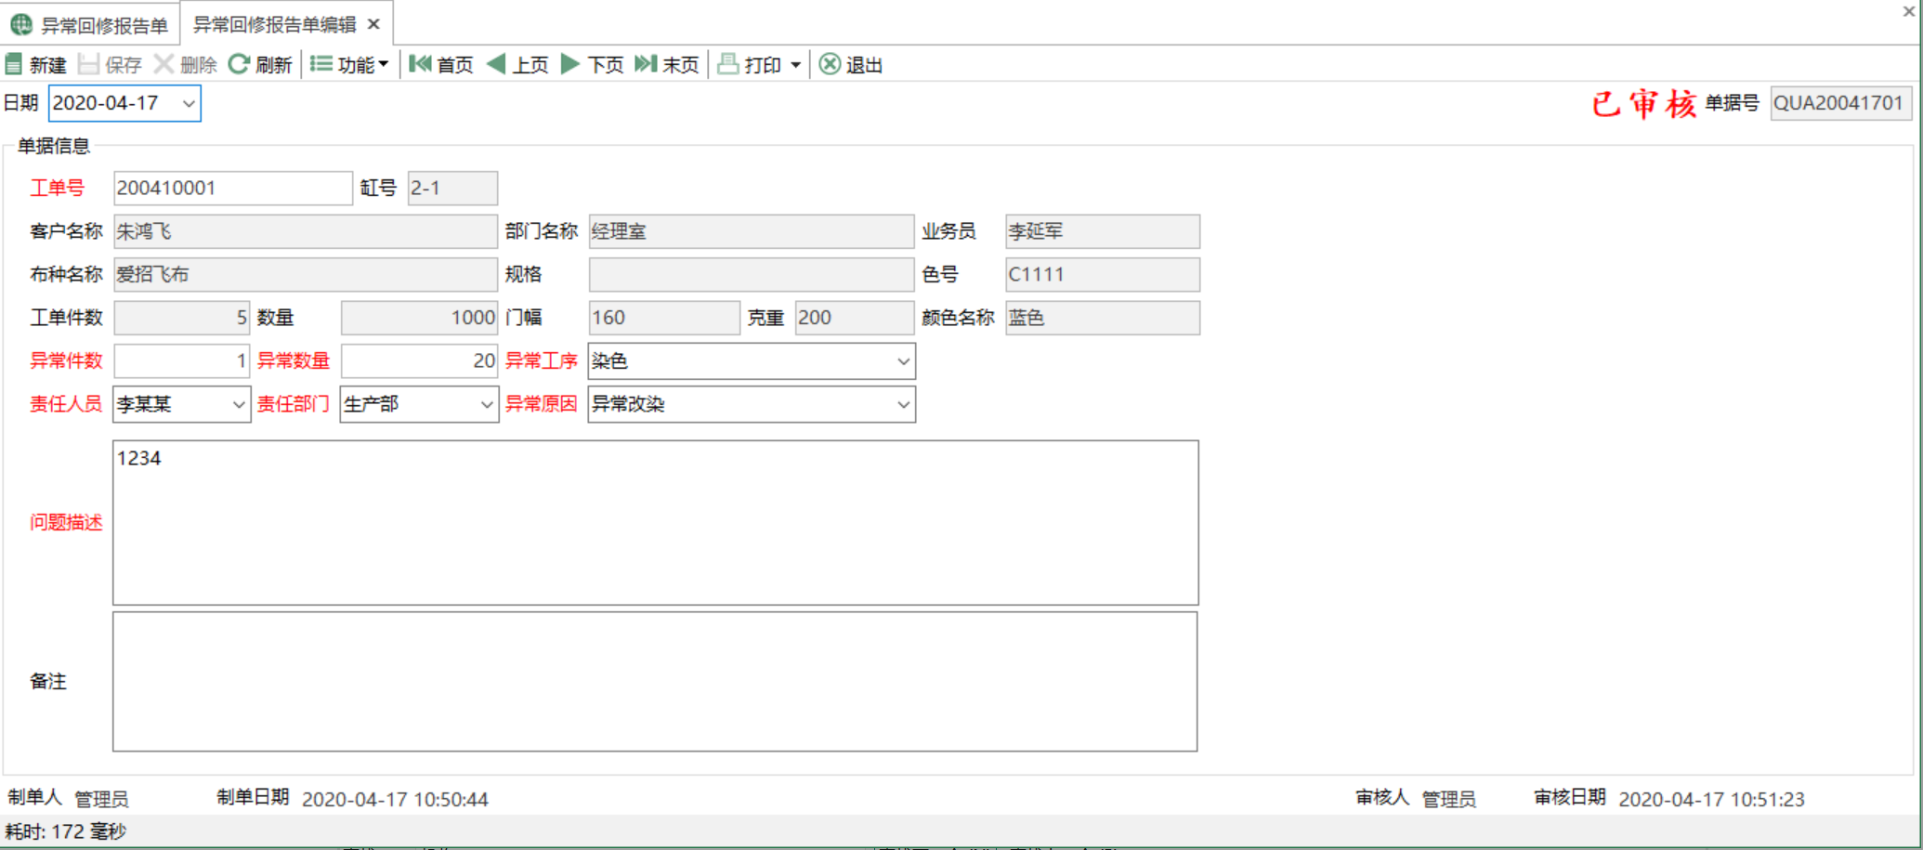The height and width of the screenshot is (850, 1923).
Task: Open the 异常工序 dropdown
Action: [902, 361]
